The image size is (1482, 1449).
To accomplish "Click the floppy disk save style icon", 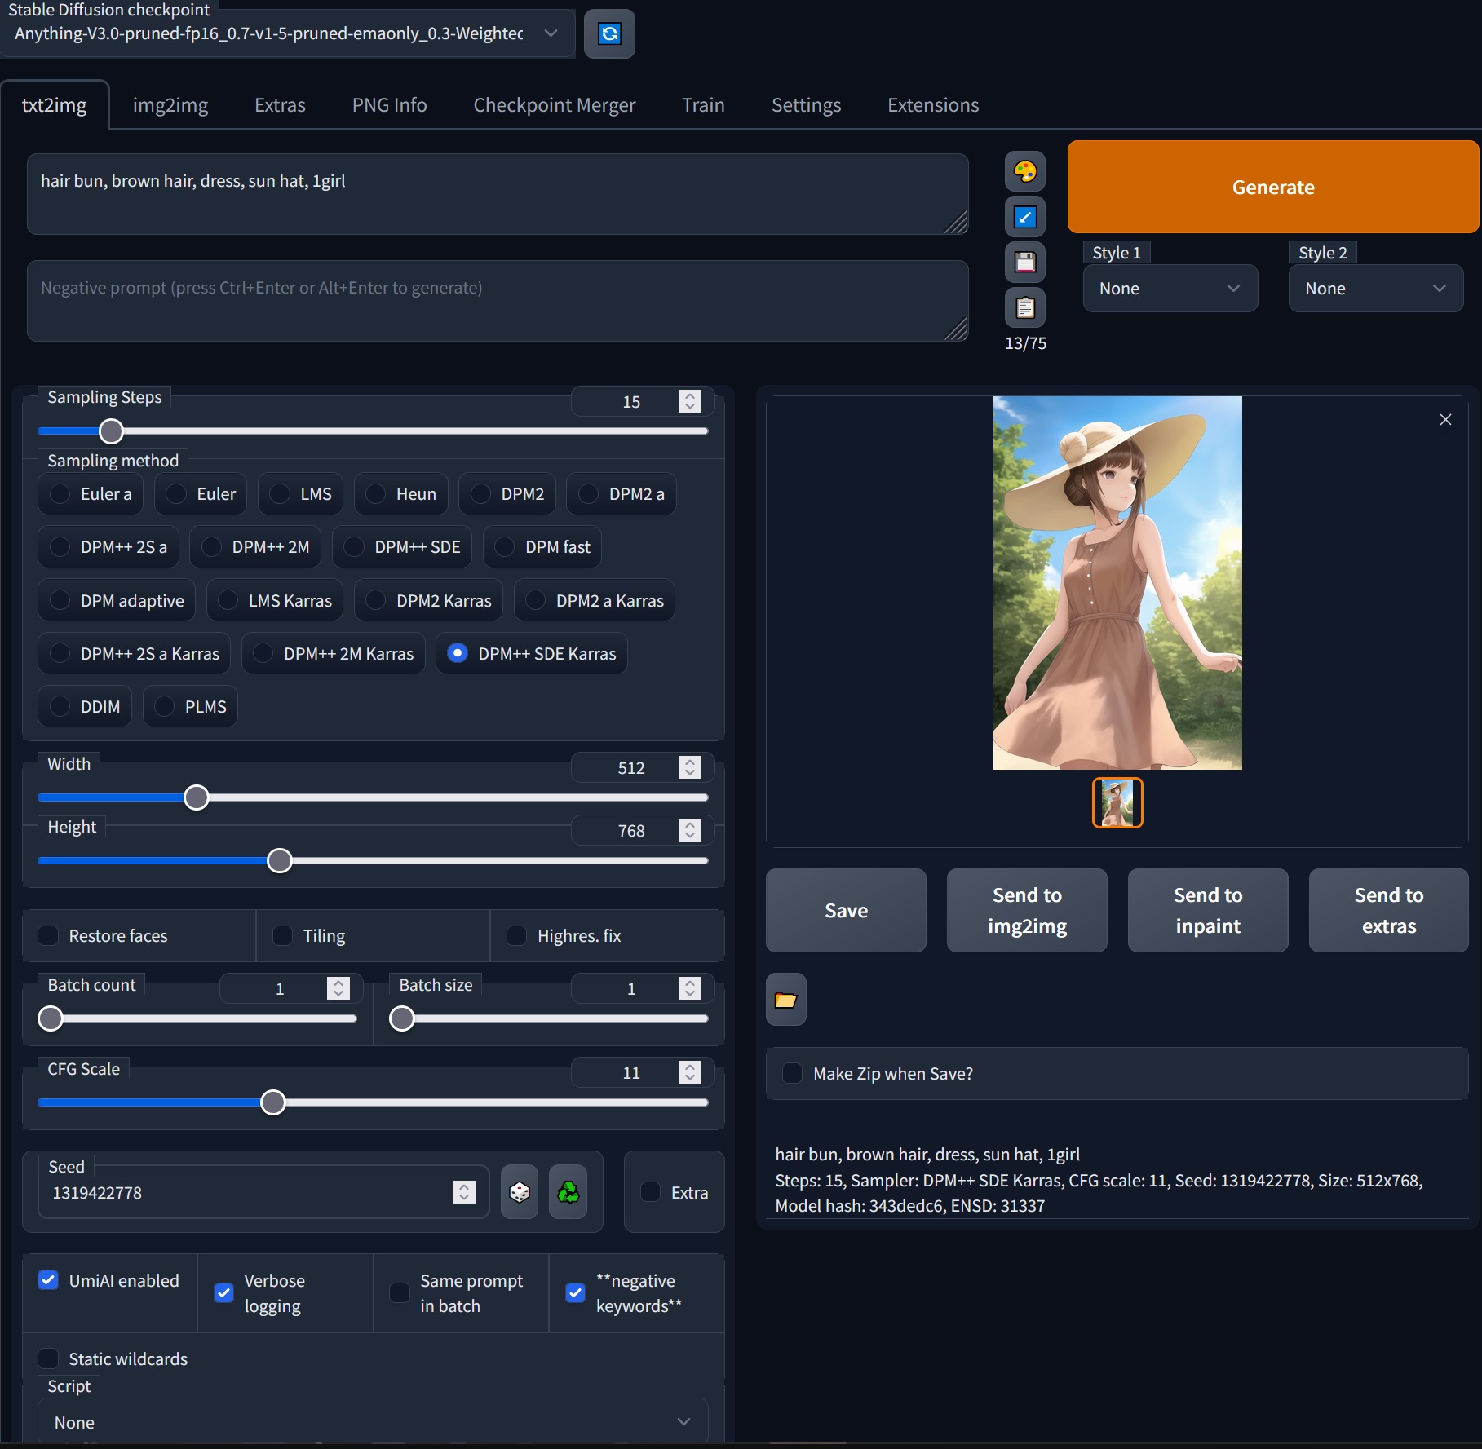I will click(x=1025, y=263).
